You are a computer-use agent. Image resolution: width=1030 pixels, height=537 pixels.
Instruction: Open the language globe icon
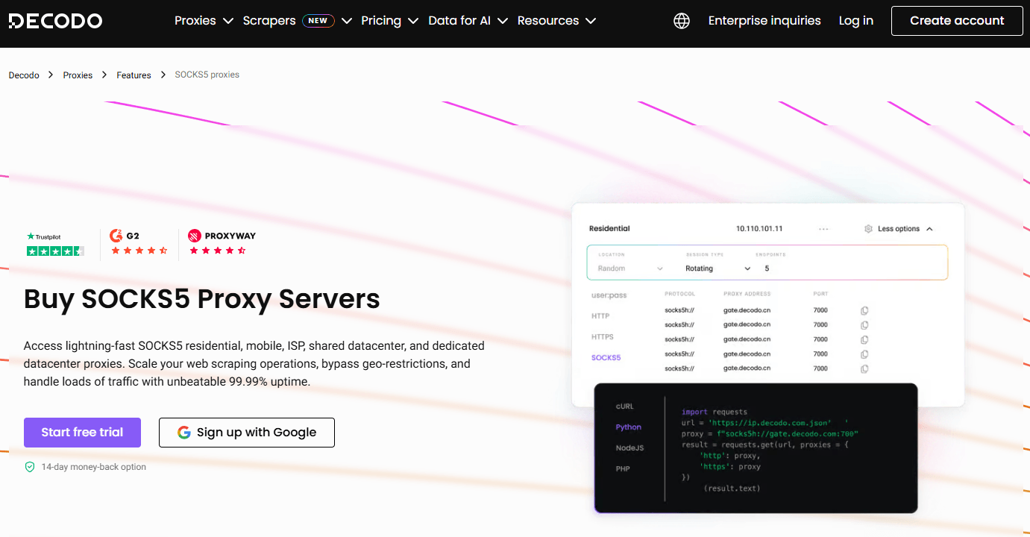coord(682,21)
